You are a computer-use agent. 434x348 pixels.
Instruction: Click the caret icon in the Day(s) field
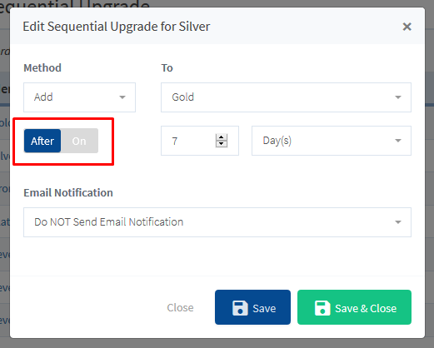(x=398, y=141)
